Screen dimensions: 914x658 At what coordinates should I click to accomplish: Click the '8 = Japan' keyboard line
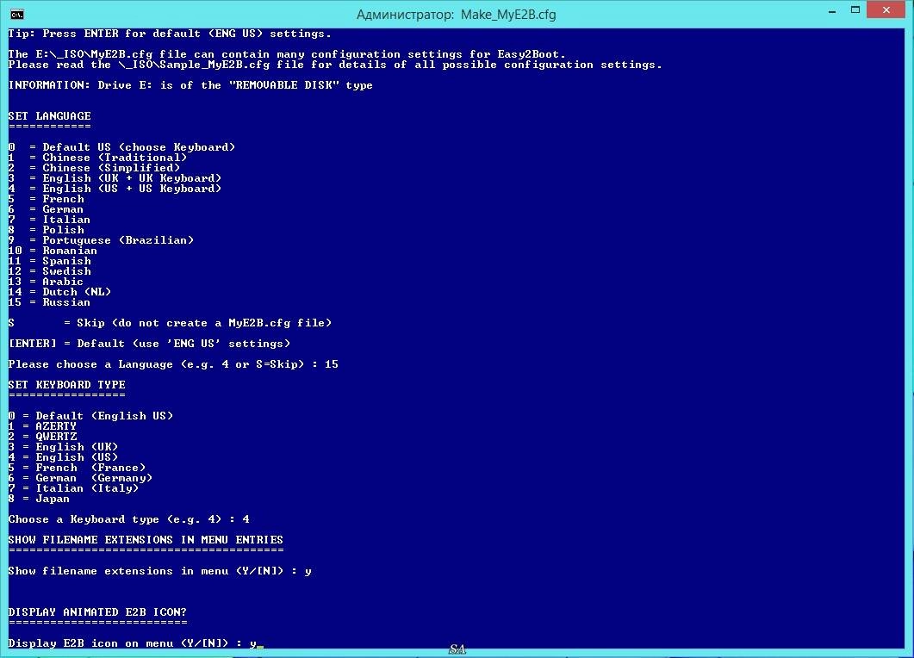(x=39, y=499)
